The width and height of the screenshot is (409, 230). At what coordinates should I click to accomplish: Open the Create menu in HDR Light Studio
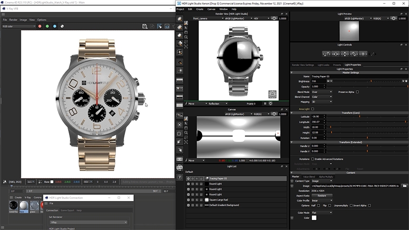click(x=200, y=9)
